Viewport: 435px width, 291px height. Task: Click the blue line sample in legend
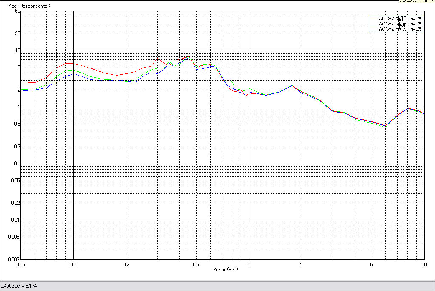(x=373, y=29)
